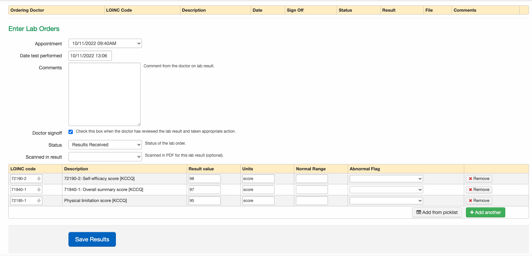The width and height of the screenshot is (532, 256).
Task: Toggle the Doctor signoff checkbox
Action: click(x=71, y=132)
